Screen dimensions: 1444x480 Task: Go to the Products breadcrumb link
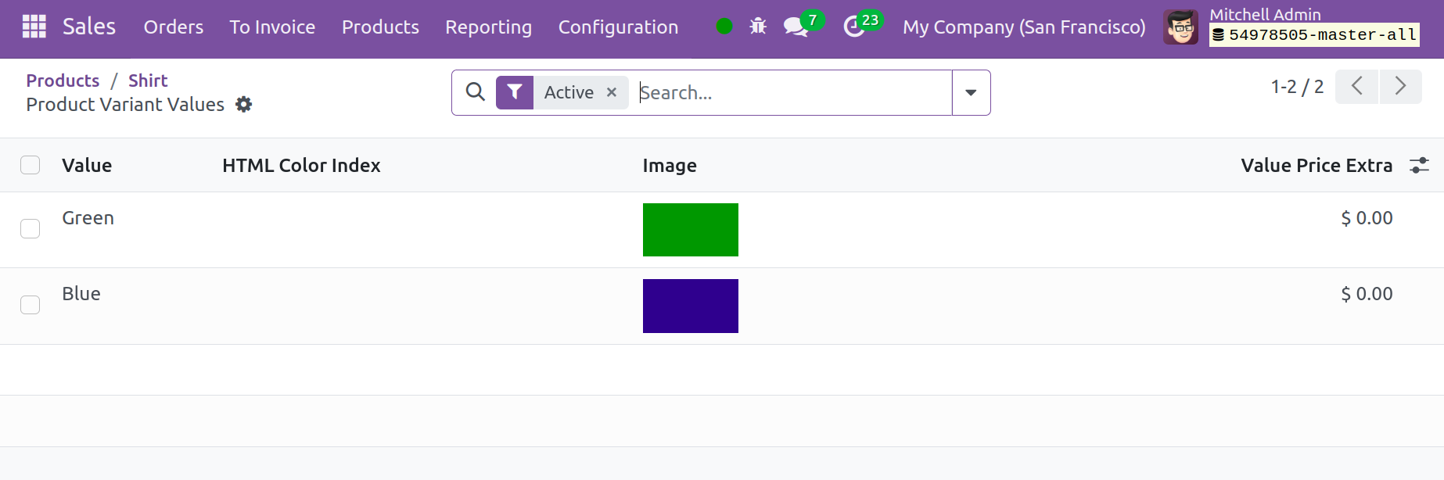tap(63, 81)
